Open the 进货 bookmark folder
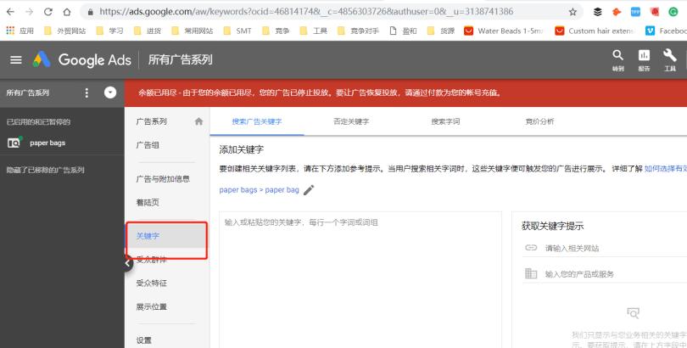The height and width of the screenshot is (348, 687). point(148,31)
